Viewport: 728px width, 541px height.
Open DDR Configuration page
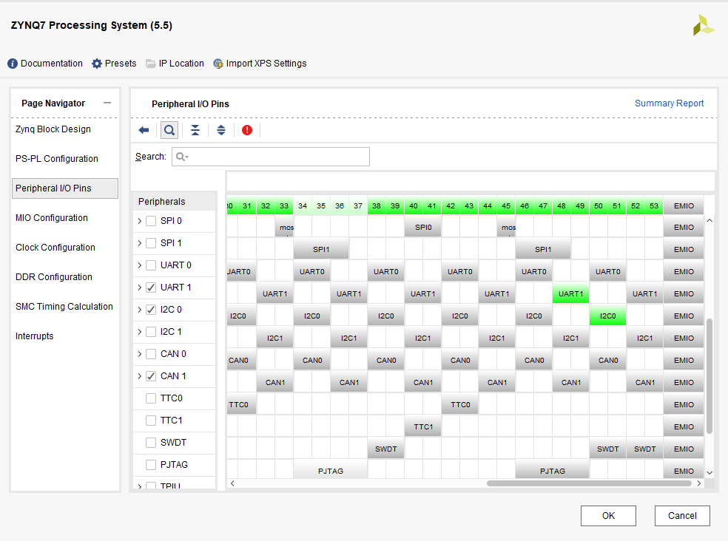click(54, 277)
